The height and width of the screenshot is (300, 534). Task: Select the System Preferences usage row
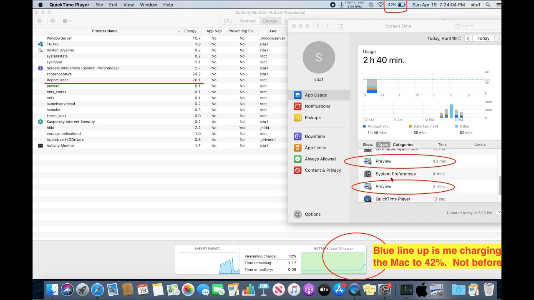click(x=428, y=174)
